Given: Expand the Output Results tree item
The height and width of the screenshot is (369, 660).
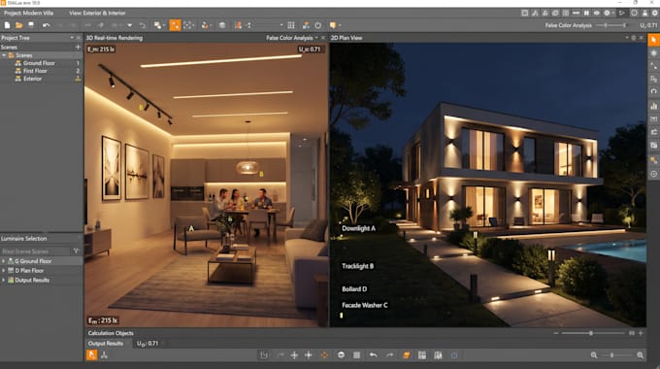Looking at the screenshot, I should [x=3, y=280].
